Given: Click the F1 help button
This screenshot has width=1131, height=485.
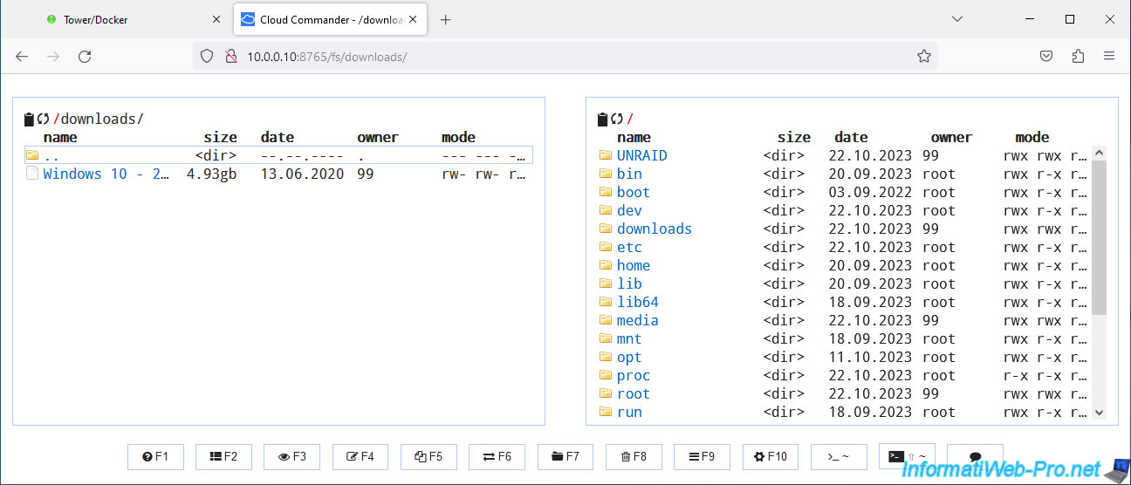Looking at the screenshot, I should (156, 456).
